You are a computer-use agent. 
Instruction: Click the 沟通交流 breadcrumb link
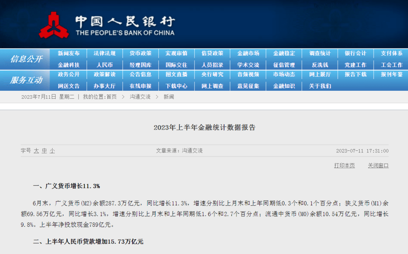pos(140,97)
